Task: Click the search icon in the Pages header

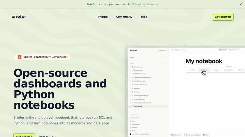Action: point(164,64)
